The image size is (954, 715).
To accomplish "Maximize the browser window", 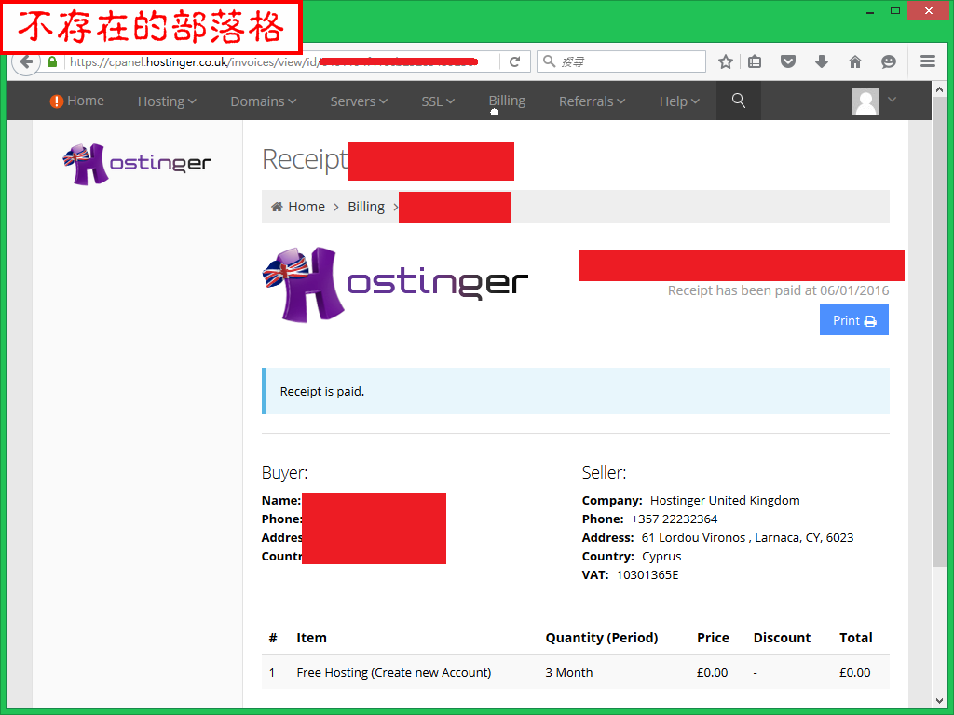I will pyautogui.click(x=895, y=10).
